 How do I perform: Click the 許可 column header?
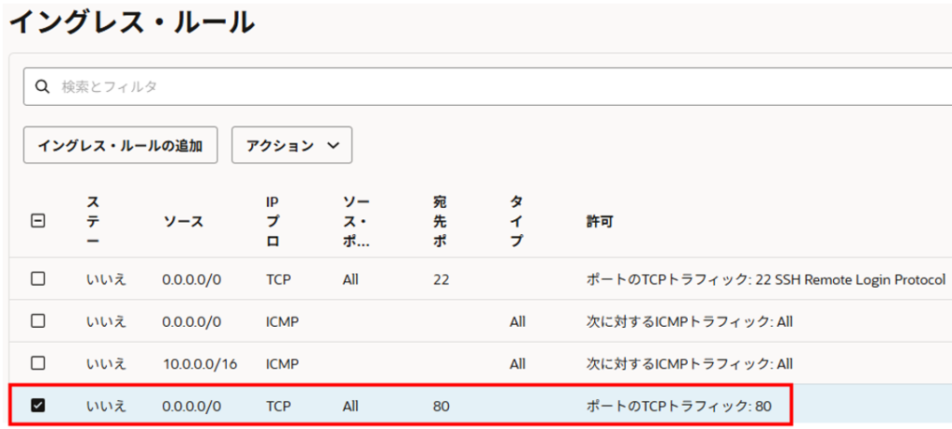tap(599, 221)
